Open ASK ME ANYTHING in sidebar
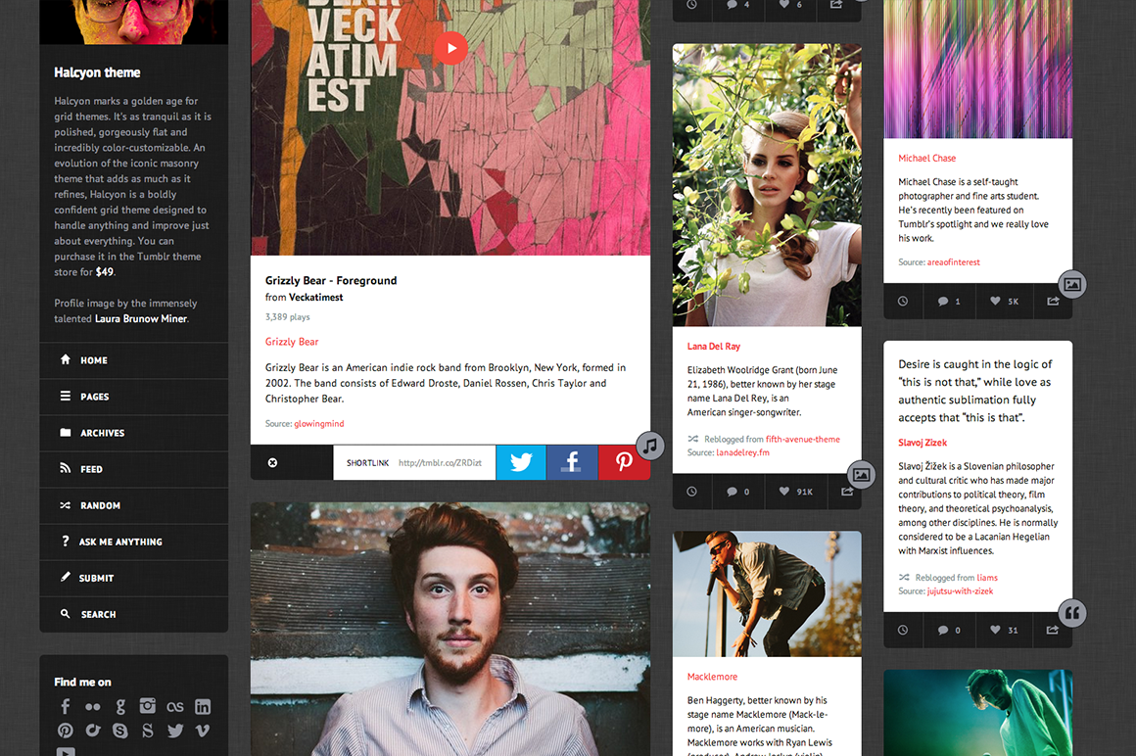The image size is (1136, 756). coord(134,541)
